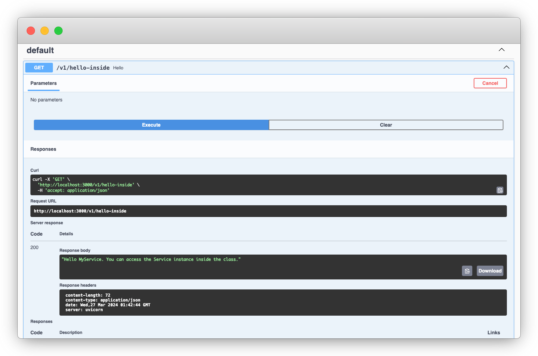Click the server: uvicorn header line
The width and height of the screenshot is (538, 356).
[84, 310]
